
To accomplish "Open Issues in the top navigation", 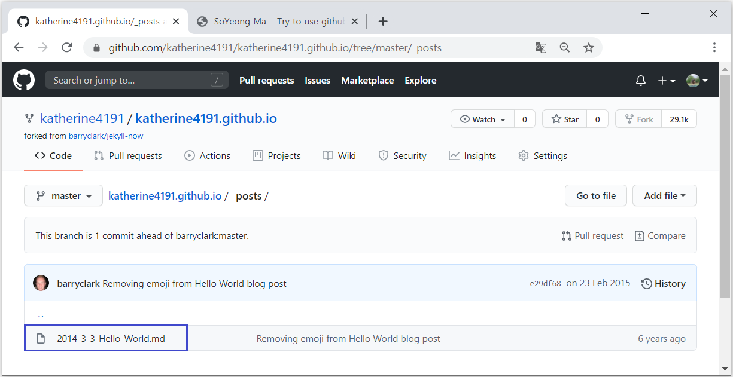I will tap(317, 80).
